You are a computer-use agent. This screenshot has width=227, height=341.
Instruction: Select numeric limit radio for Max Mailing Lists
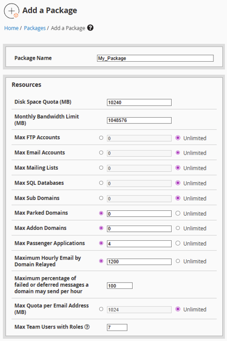[101, 168]
